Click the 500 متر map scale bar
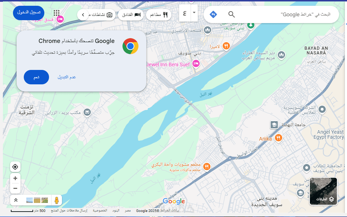 28,211
